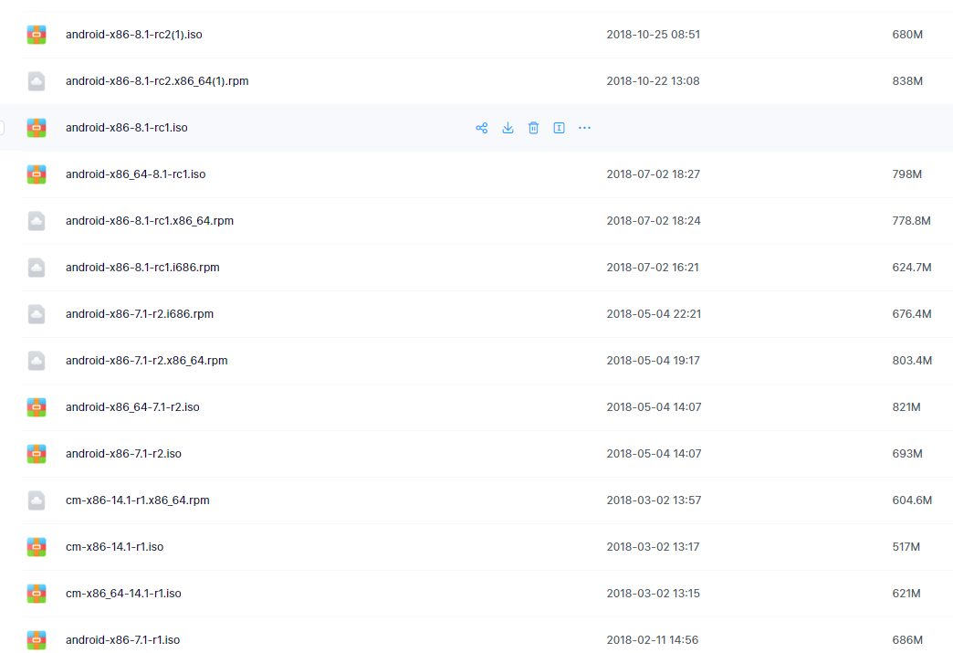Viewport: 953px width, 653px height.
Task: Click archive icon of cm-x86_64-14.1-r1.iso
Action: 37,594
